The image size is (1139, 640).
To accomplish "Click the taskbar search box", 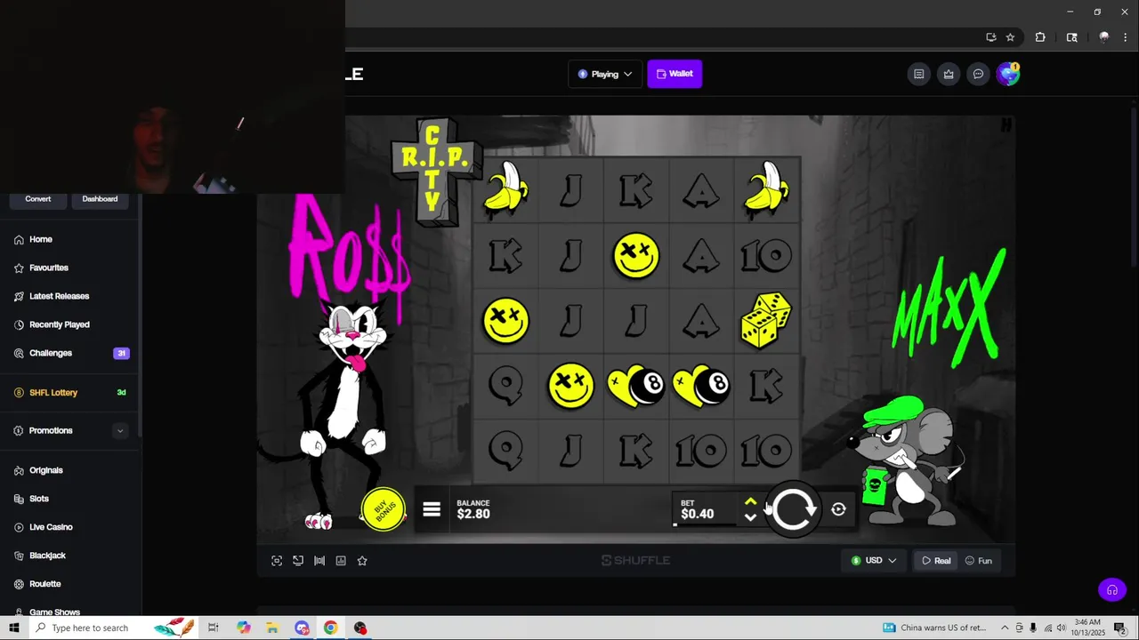I will pos(112,628).
